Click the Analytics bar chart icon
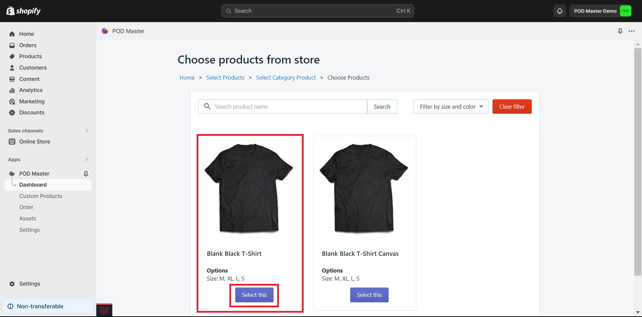The image size is (642, 317). 12,90
